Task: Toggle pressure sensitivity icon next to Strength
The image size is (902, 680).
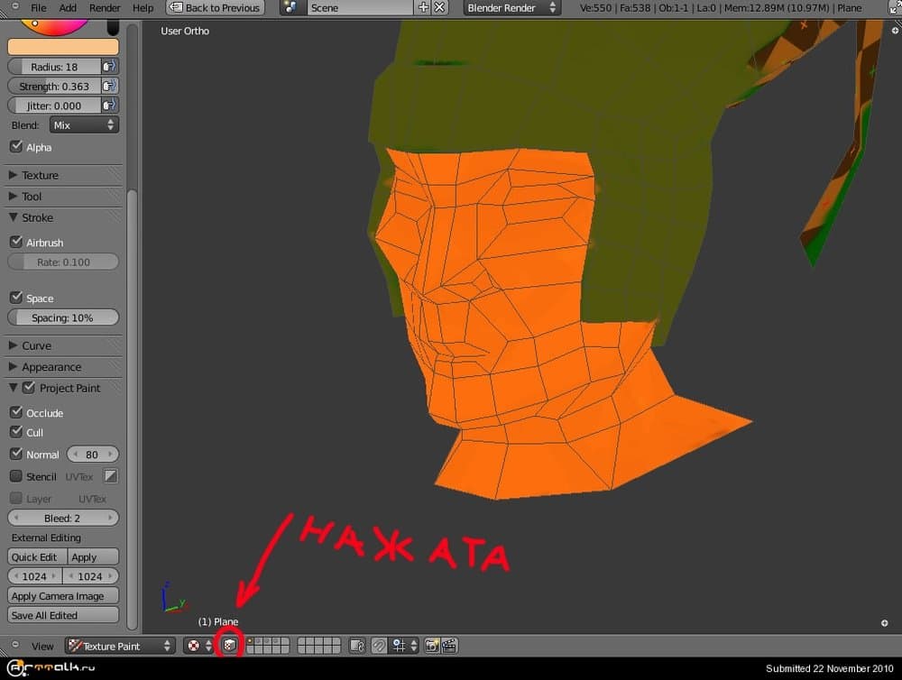Action: coord(110,86)
